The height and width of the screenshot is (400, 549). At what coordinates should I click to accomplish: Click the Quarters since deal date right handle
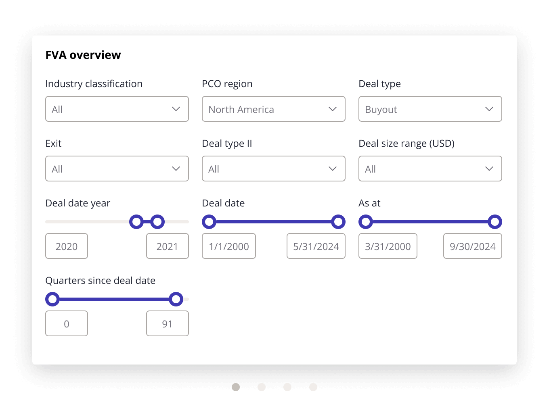coord(176,299)
